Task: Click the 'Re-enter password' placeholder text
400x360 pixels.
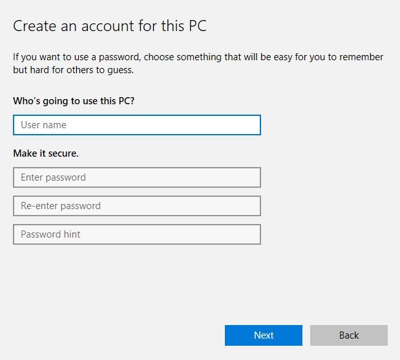Action: point(61,206)
